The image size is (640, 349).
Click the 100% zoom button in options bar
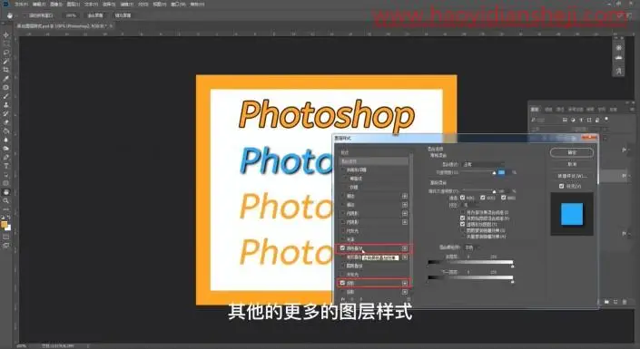click(x=71, y=15)
